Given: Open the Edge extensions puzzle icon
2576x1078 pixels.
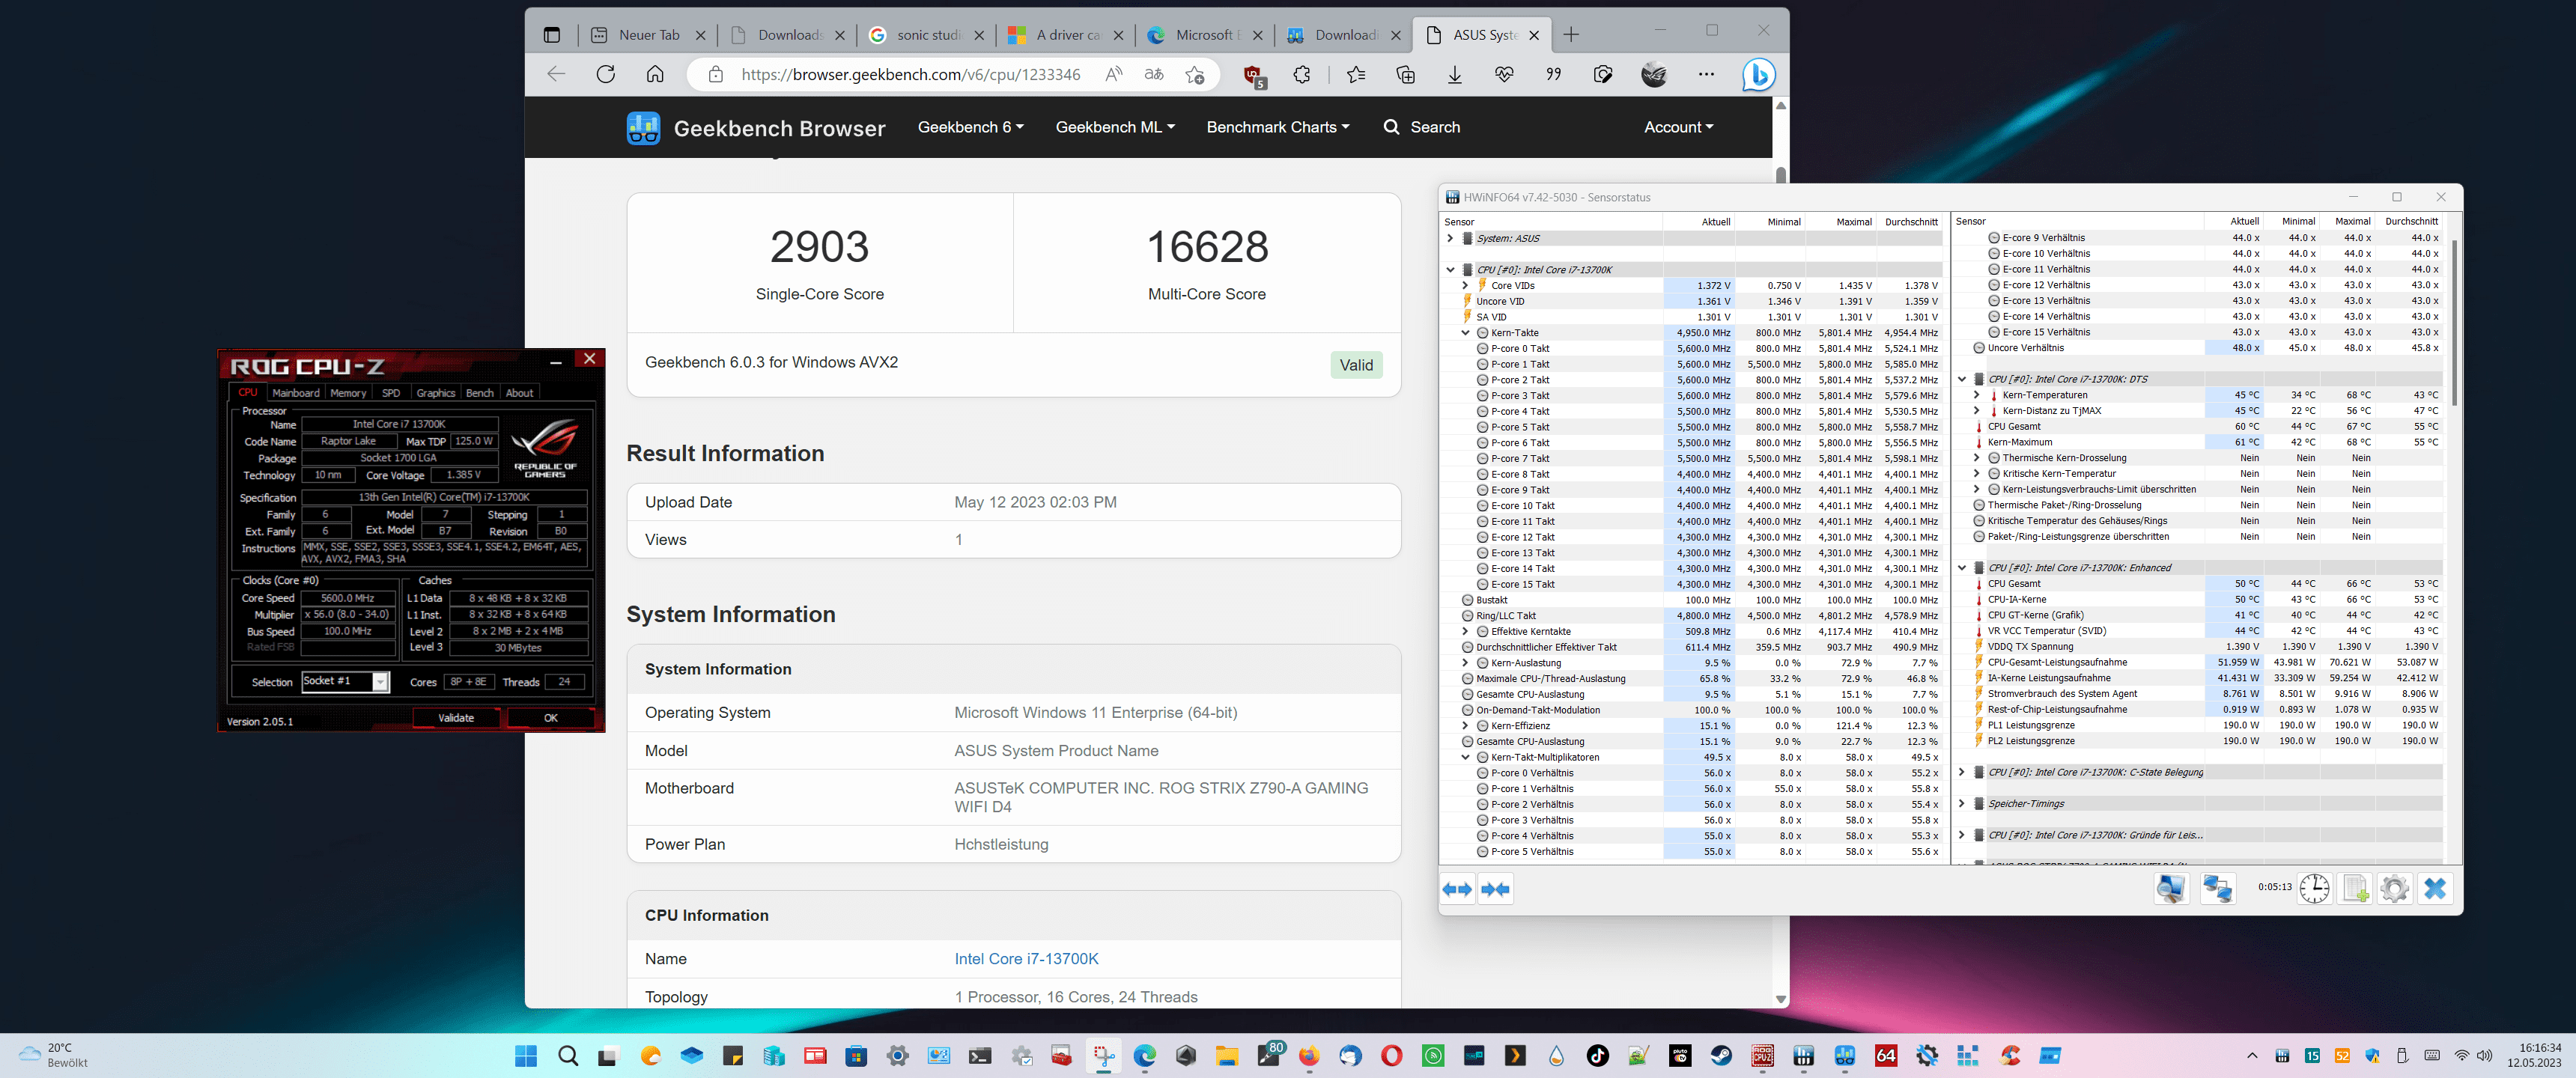Looking at the screenshot, I should tap(1301, 74).
